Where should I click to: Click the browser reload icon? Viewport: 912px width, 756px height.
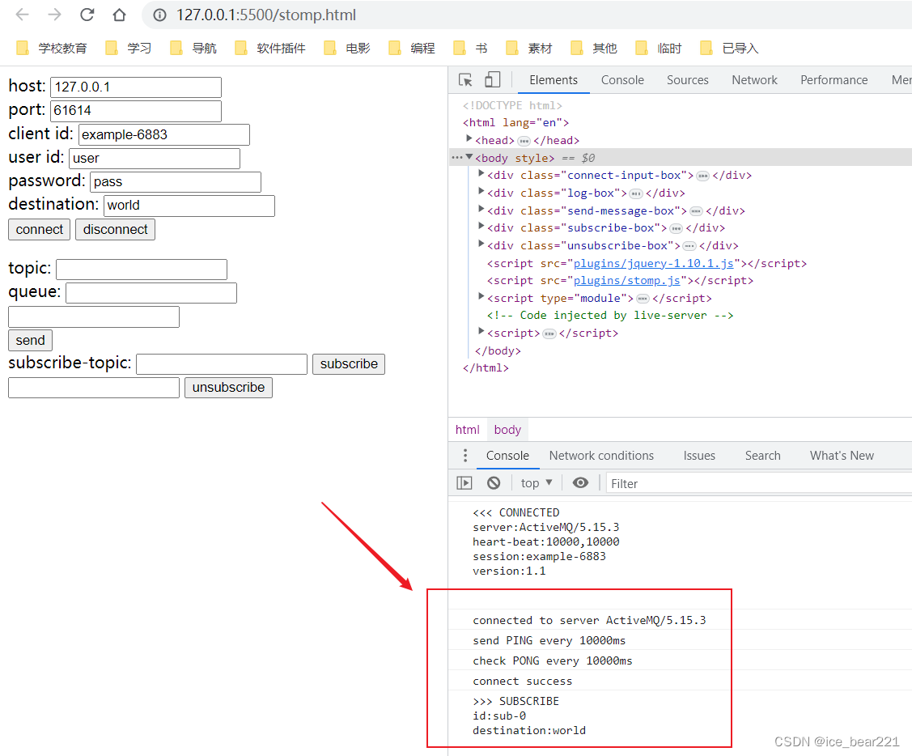88,15
